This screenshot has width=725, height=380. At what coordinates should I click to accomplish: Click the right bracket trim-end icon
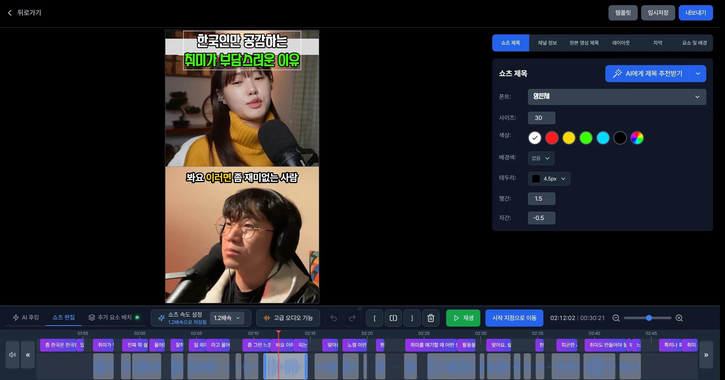[412, 318]
